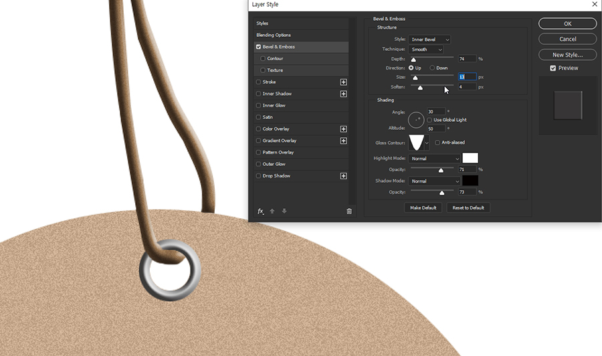This screenshot has width=602, height=356.
Task: Enable the Satin checkbox
Action: click(x=258, y=117)
